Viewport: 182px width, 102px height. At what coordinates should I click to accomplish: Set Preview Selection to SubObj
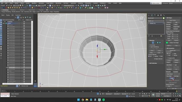154,56
